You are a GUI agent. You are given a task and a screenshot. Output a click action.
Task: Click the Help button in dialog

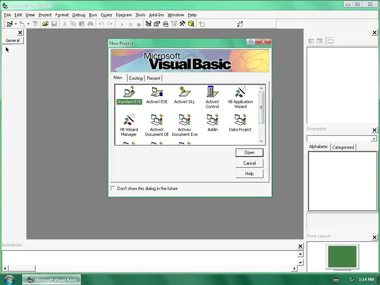coord(249,174)
